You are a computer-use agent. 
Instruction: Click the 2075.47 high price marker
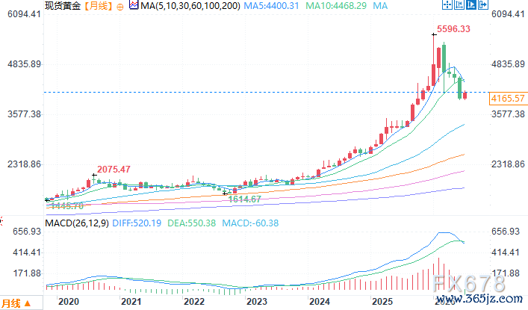coord(114,169)
